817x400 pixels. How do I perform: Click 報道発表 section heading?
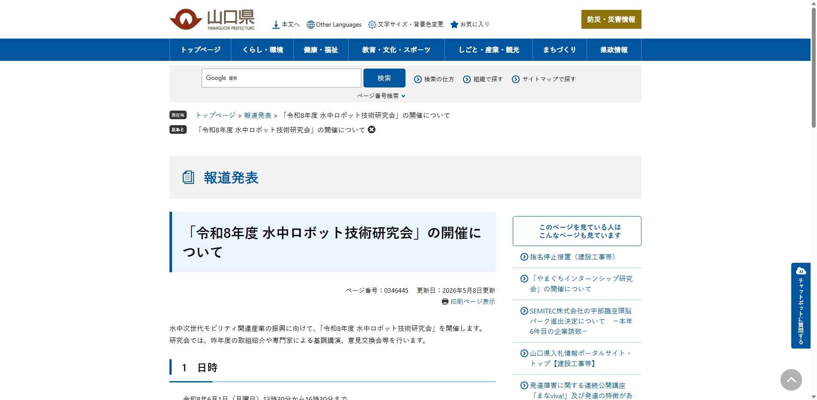(231, 177)
